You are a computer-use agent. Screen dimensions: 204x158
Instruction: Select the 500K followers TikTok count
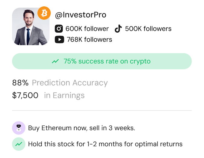[148, 29]
